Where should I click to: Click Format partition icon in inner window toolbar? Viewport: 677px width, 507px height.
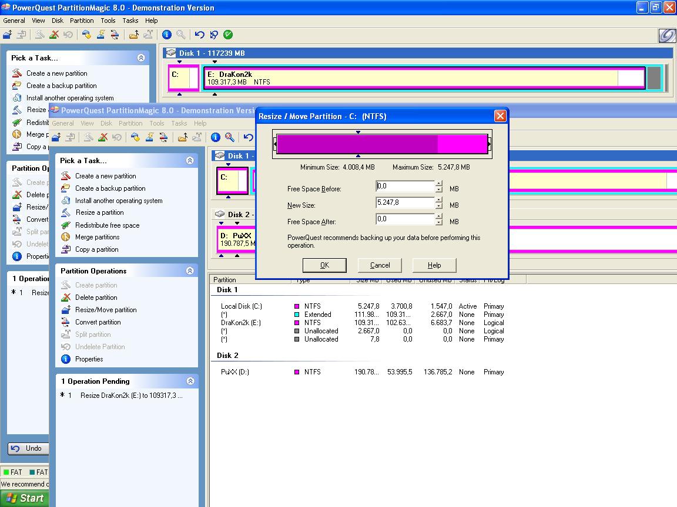pyautogui.click(x=149, y=137)
